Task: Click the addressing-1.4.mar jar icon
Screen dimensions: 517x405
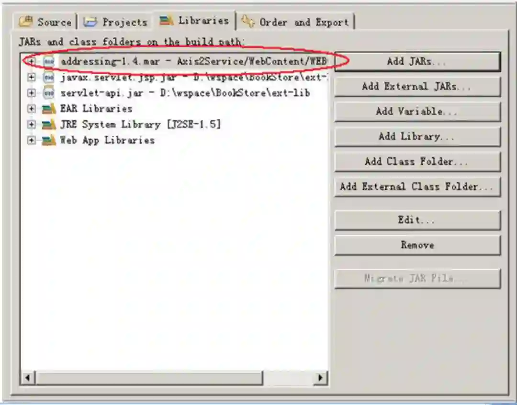Action: tap(49, 61)
